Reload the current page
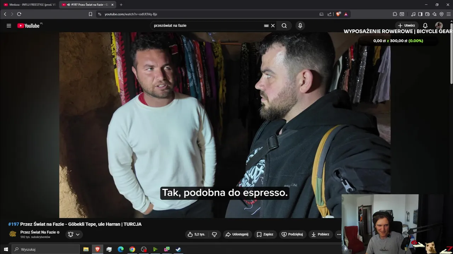 tap(19, 14)
